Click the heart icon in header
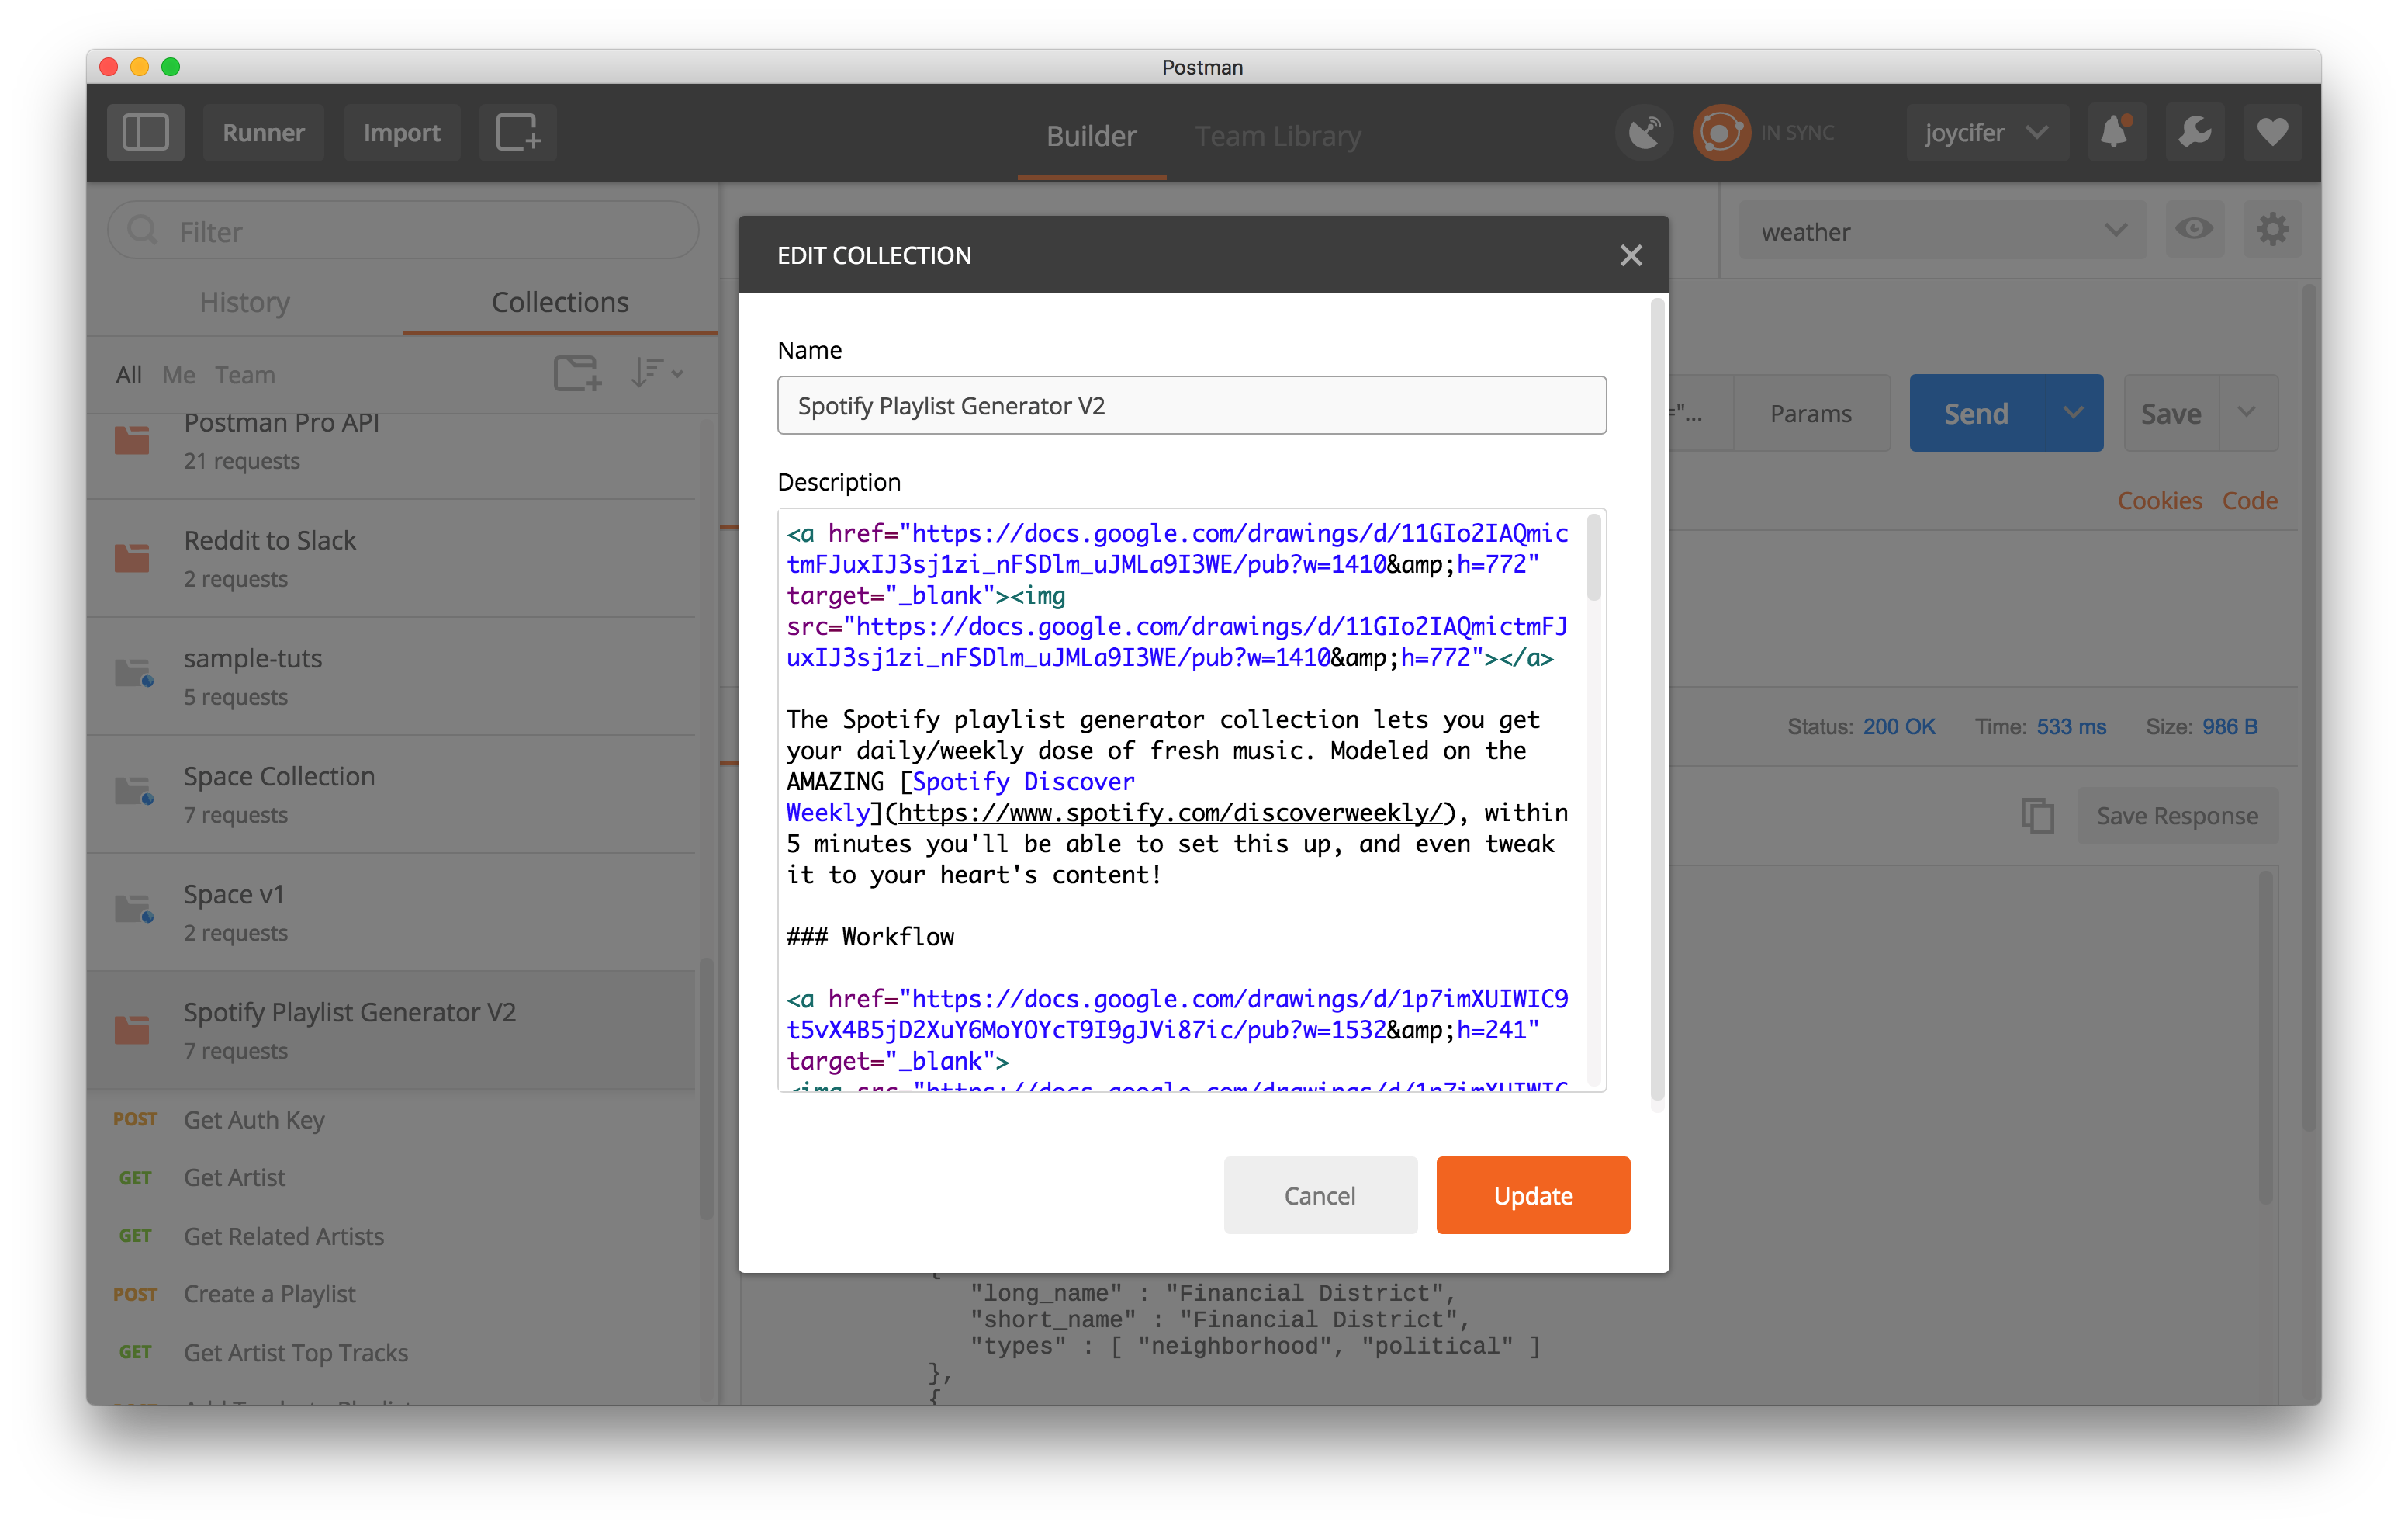The image size is (2408, 1529). click(2272, 133)
